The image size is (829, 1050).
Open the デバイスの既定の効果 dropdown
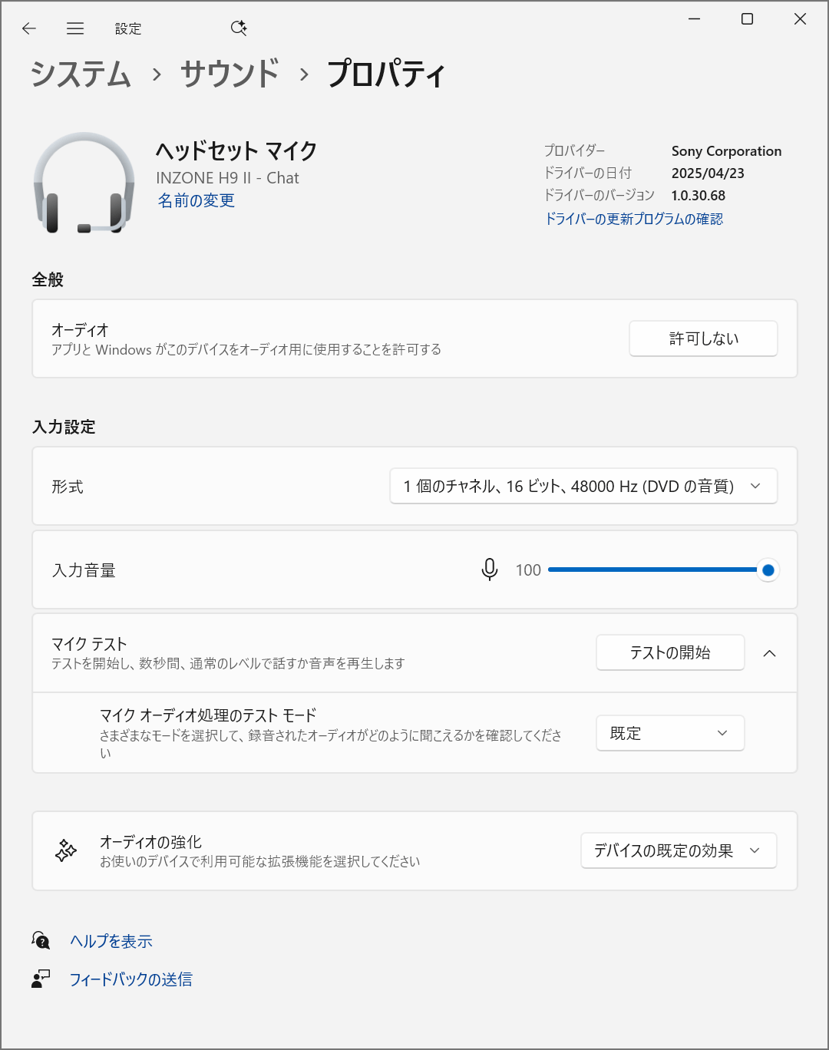tap(679, 850)
